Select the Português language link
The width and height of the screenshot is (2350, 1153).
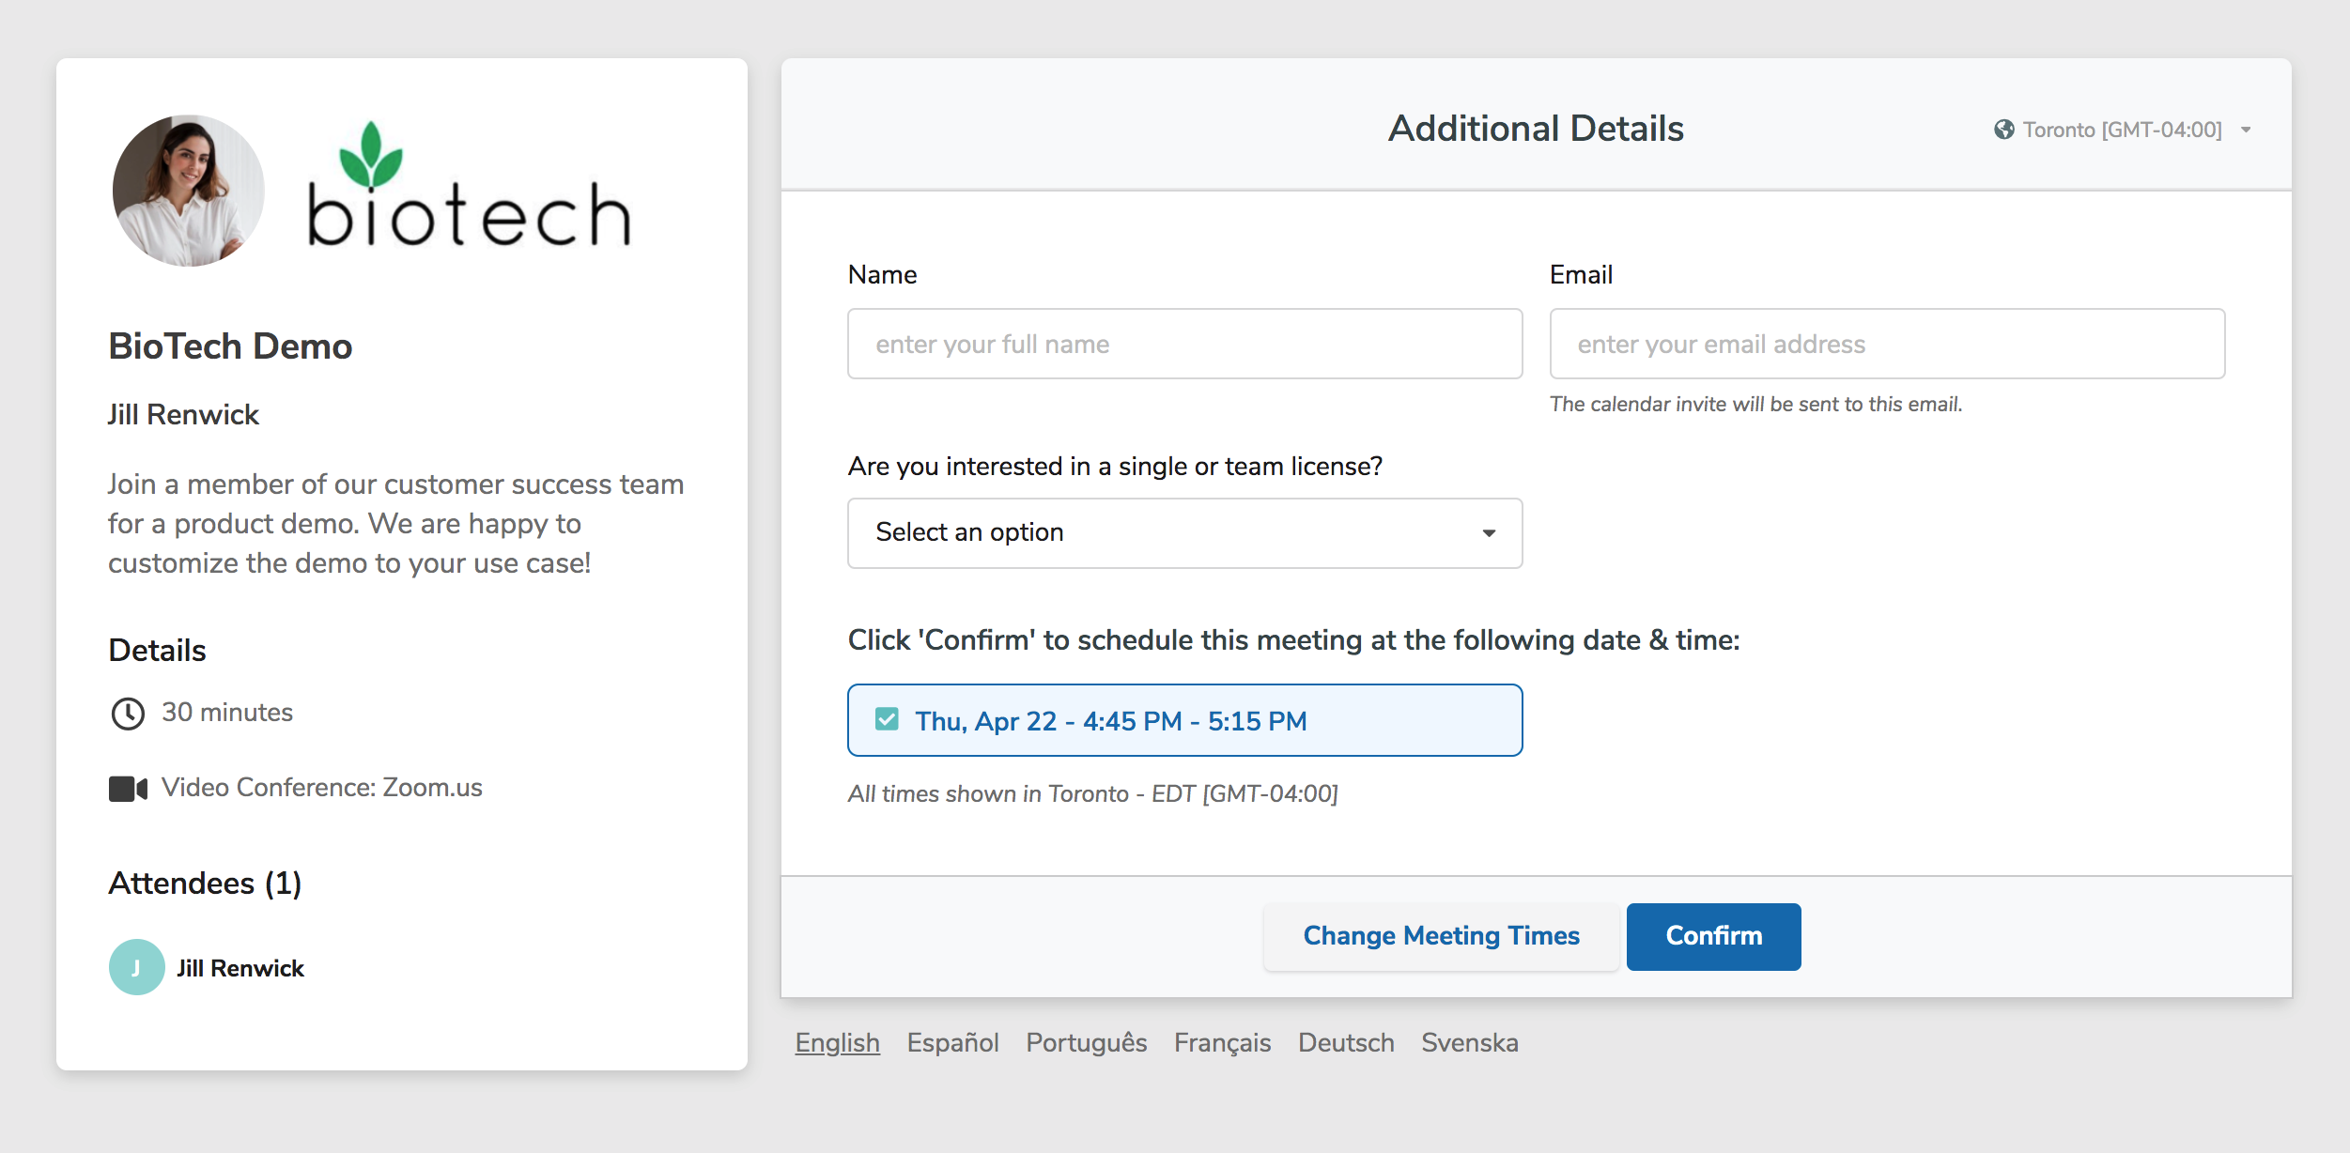1086,1042
